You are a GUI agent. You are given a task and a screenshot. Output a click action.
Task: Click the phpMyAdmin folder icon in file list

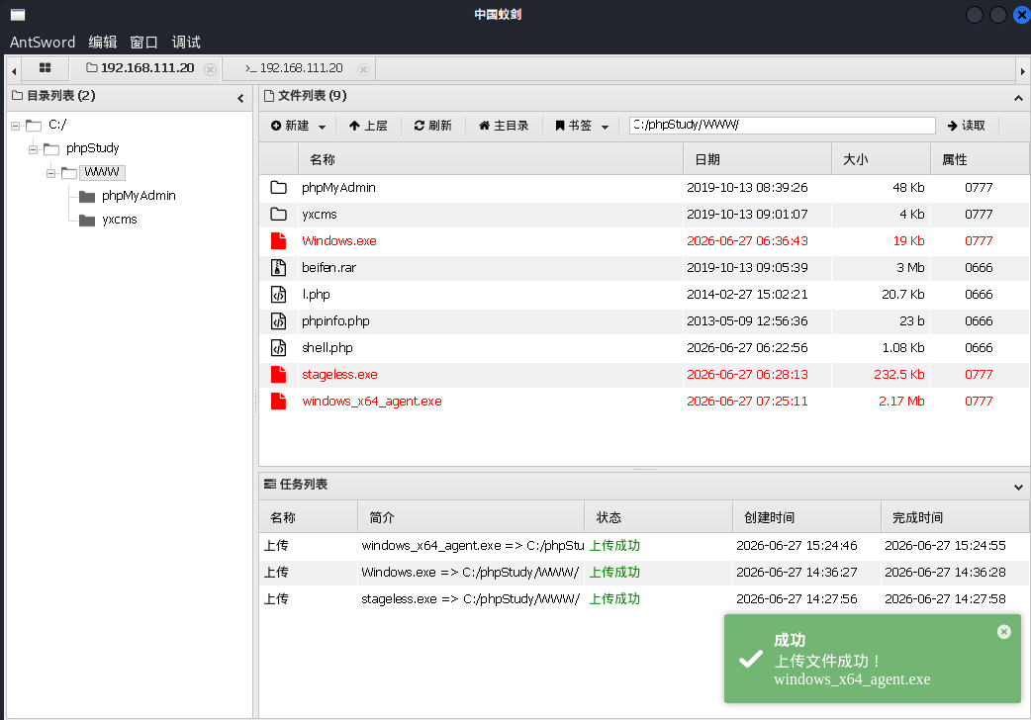[x=279, y=187]
